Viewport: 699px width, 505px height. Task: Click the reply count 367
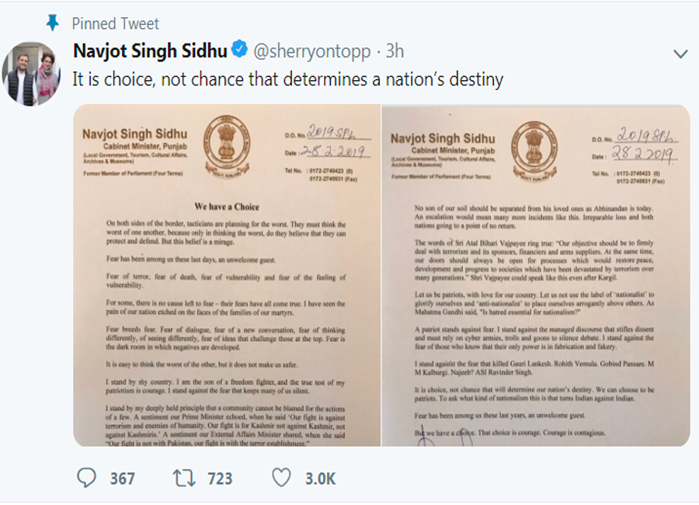pyautogui.click(x=122, y=479)
